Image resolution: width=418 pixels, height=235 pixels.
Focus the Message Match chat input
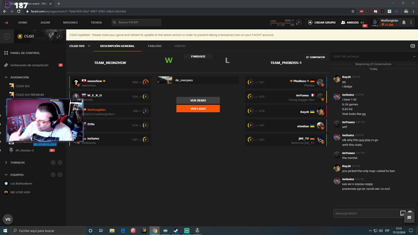point(366,213)
